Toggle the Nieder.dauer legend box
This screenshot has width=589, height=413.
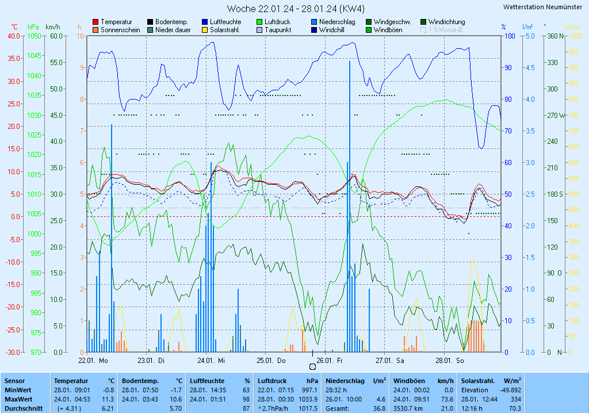click(150, 30)
